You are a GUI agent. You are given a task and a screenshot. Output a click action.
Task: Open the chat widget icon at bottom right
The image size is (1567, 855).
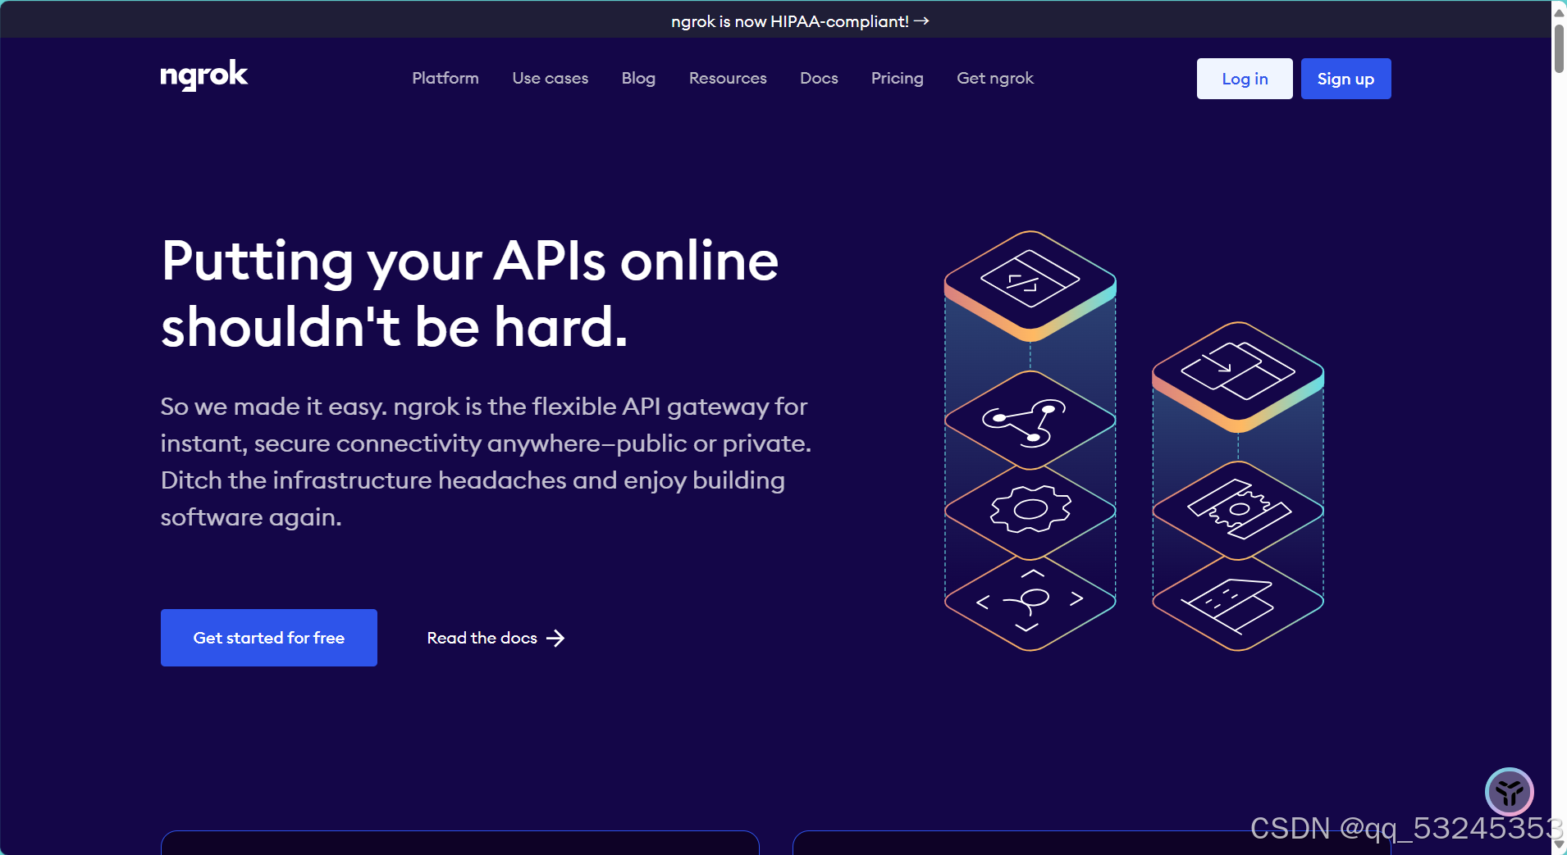tap(1510, 792)
